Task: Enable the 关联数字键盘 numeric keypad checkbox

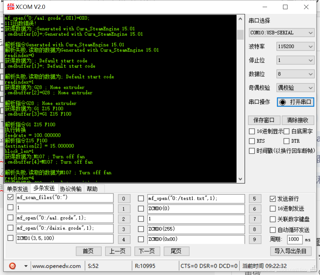Action: tap(273, 219)
